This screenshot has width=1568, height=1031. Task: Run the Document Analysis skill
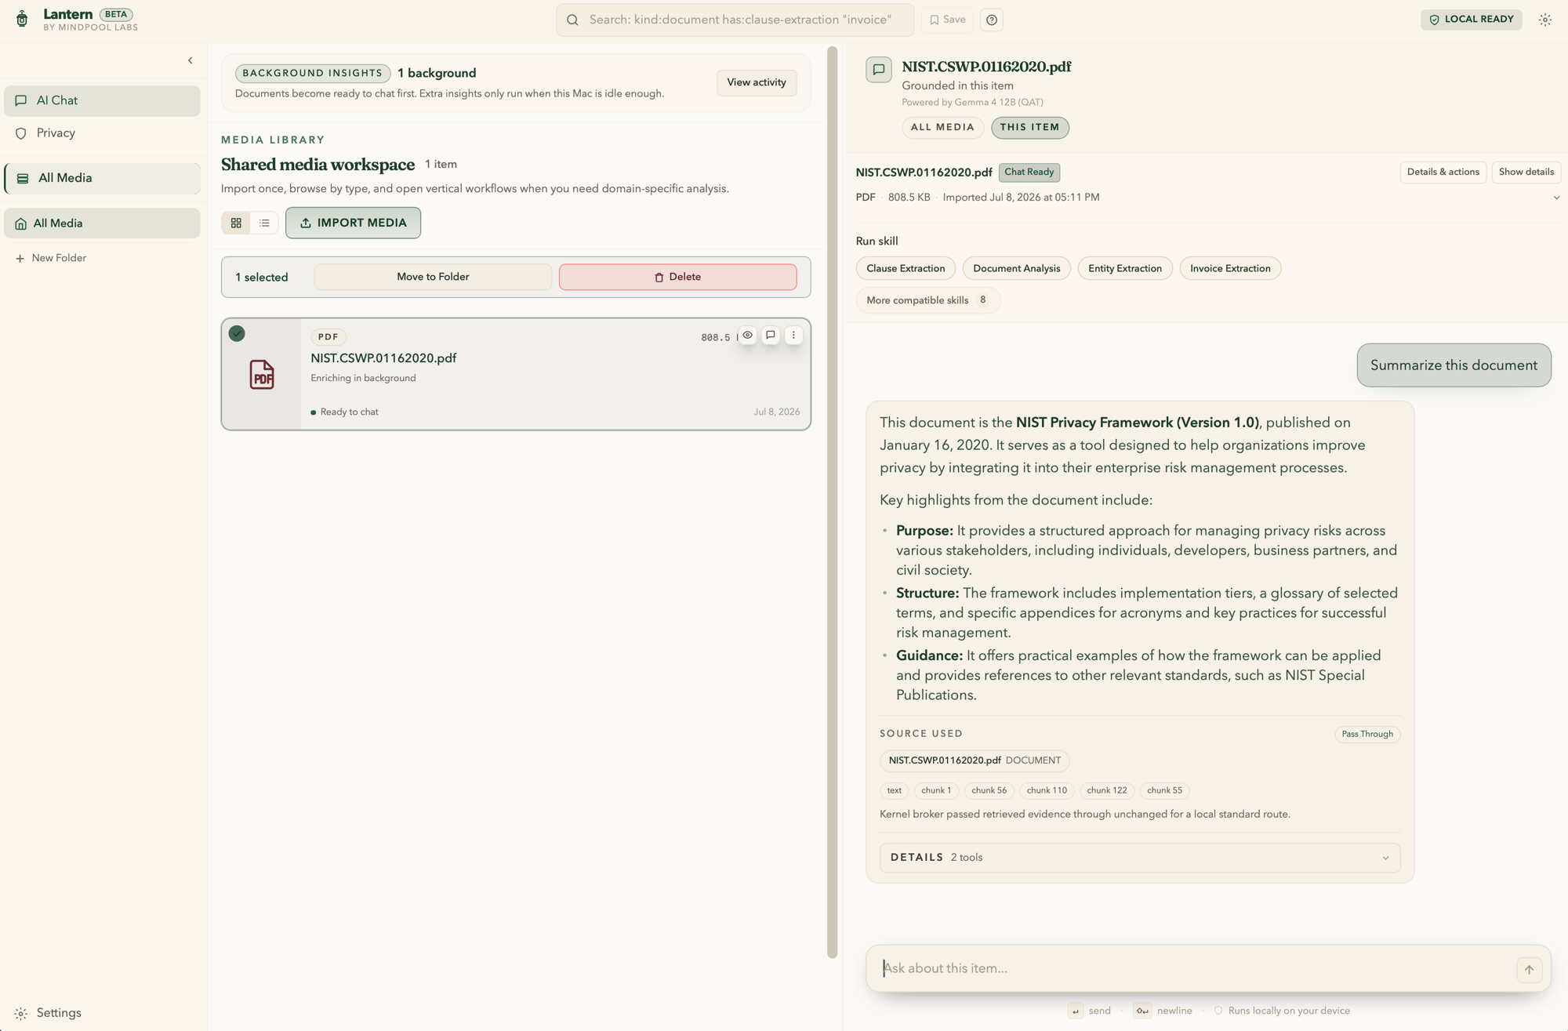1016,269
